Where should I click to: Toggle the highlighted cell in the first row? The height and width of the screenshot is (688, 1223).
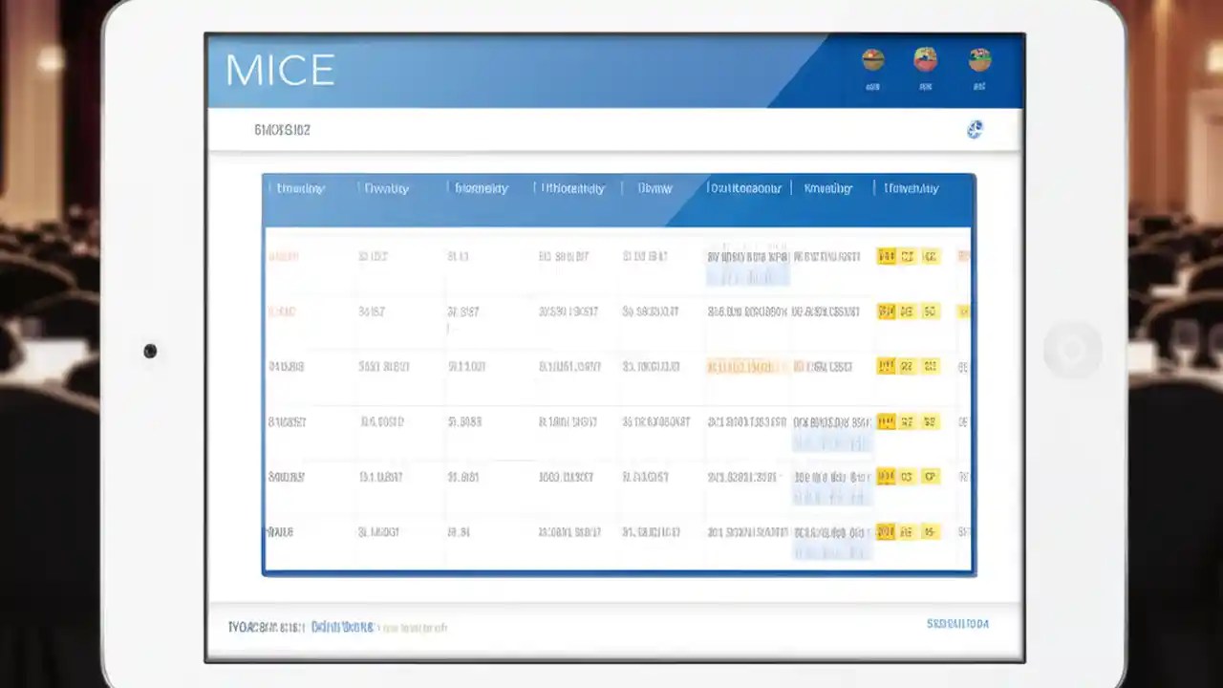pyautogui.click(x=748, y=276)
